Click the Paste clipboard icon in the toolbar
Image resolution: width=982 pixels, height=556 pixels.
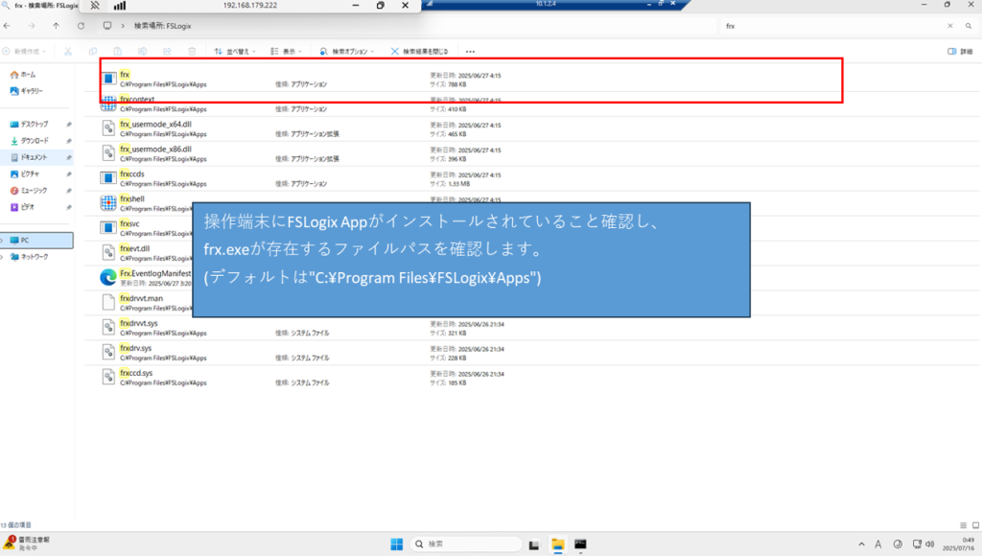point(118,52)
